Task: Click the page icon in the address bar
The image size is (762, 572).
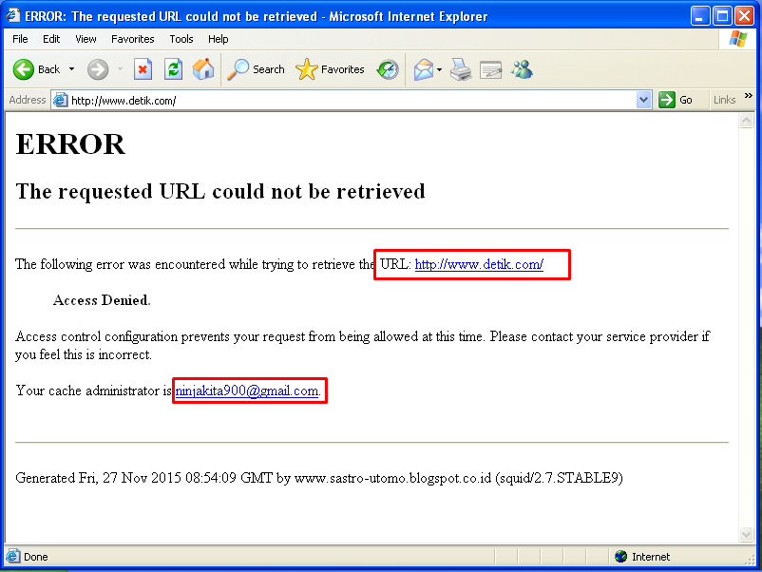Action: point(60,100)
